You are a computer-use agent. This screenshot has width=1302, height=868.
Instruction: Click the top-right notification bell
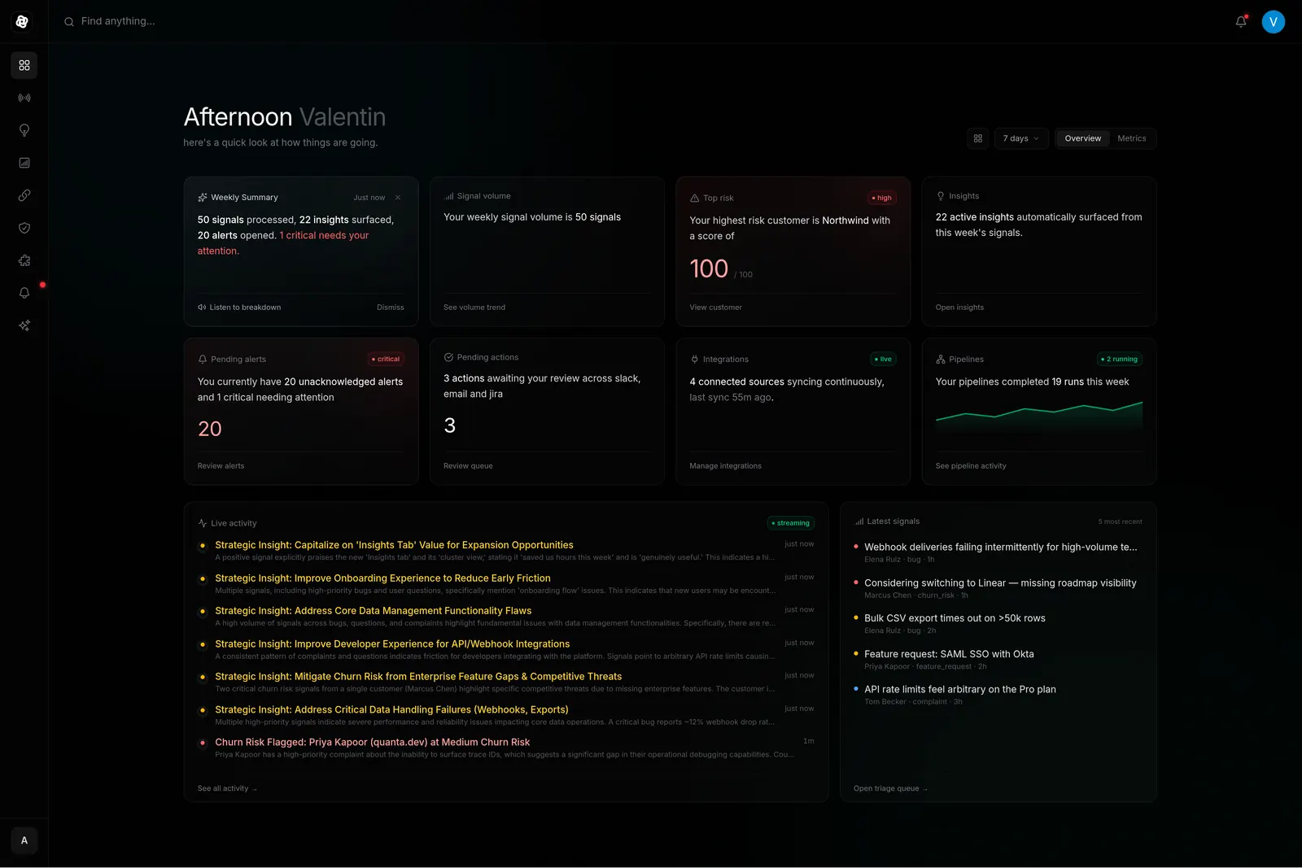pos(1239,21)
